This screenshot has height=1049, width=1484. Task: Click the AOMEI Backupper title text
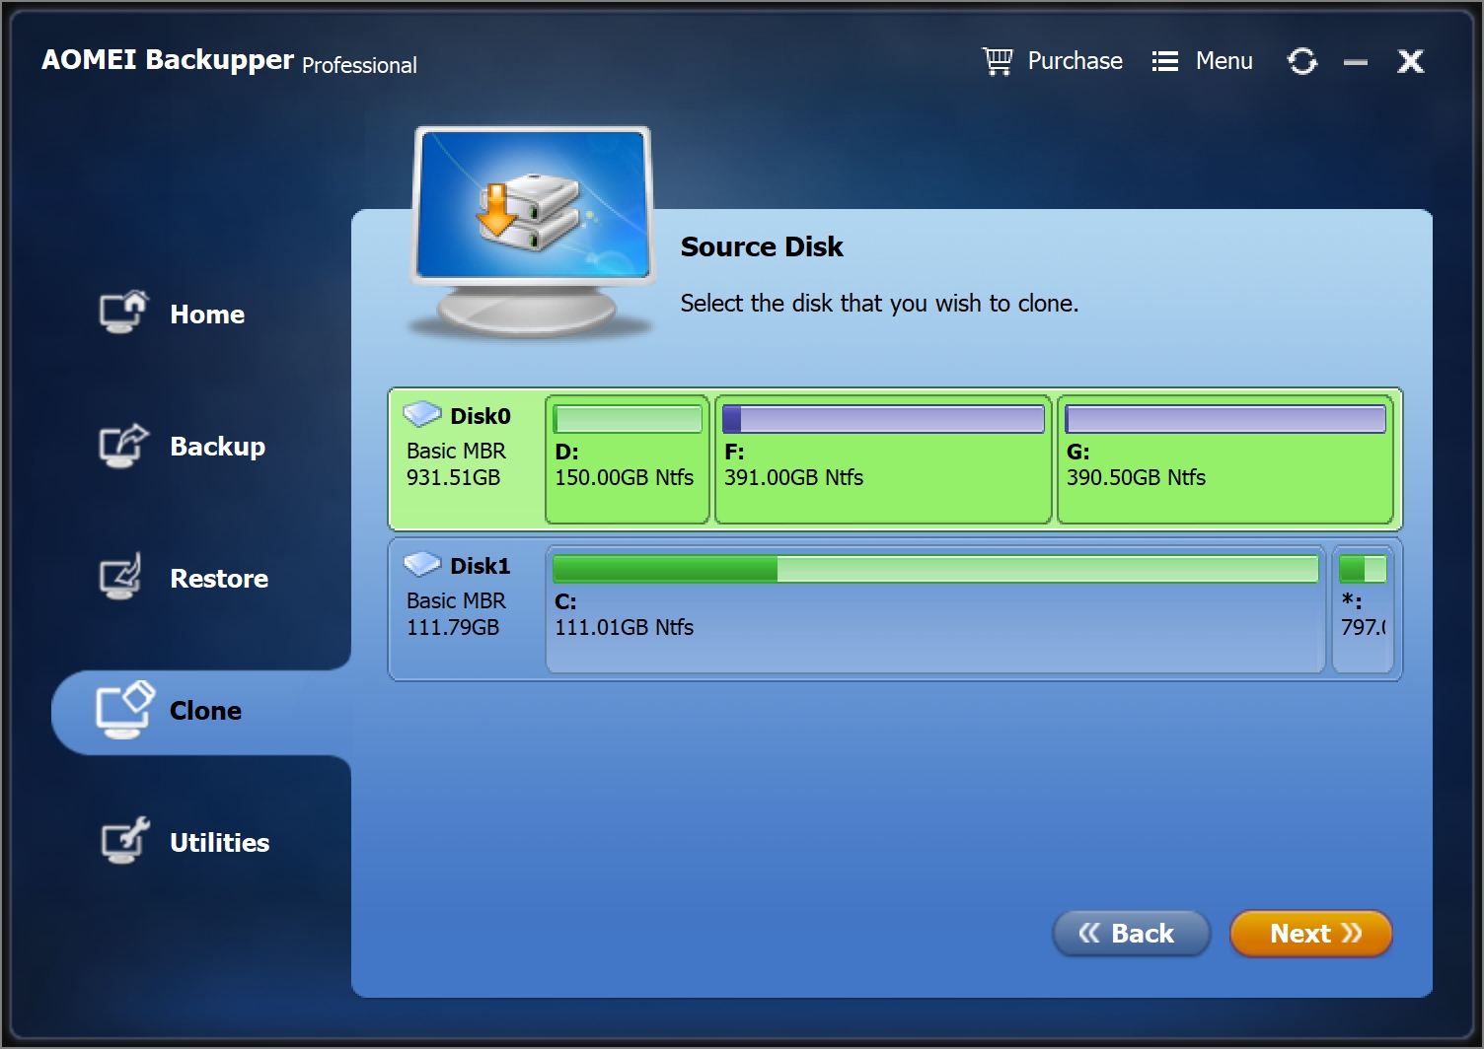[168, 60]
